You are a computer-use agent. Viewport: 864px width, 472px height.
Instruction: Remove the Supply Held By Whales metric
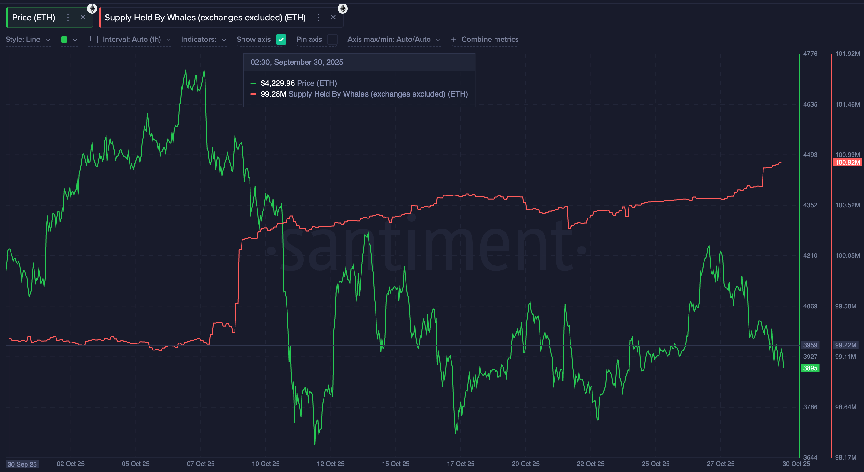point(333,17)
